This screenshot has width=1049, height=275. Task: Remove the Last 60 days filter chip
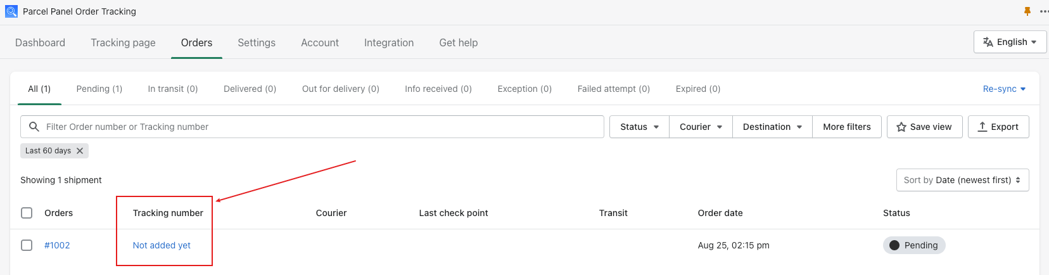point(80,151)
